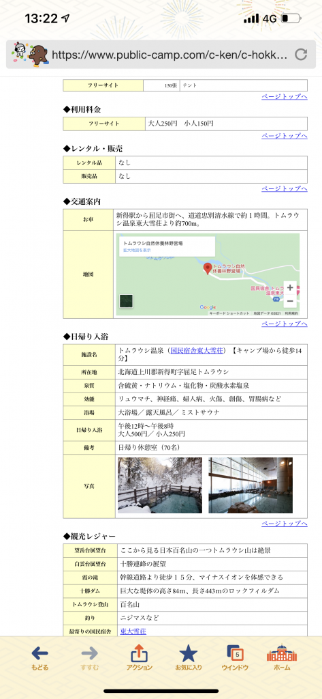Open the indoor bath hall photo

pos(251,485)
